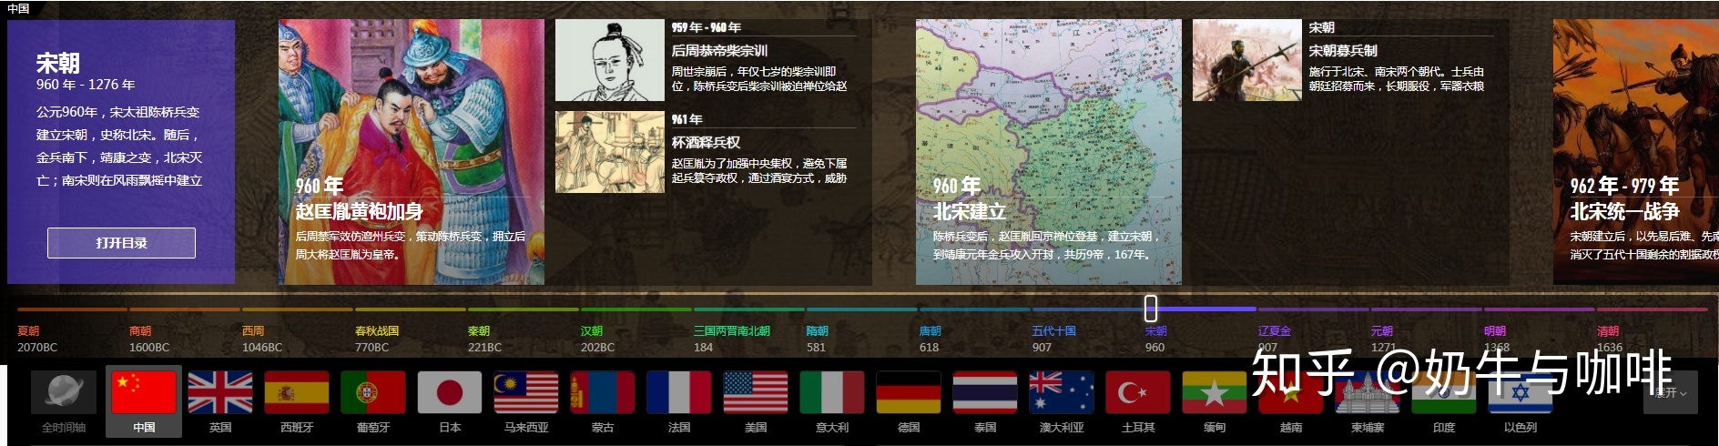Expand the country list with 展开

(x=1670, y=392)
